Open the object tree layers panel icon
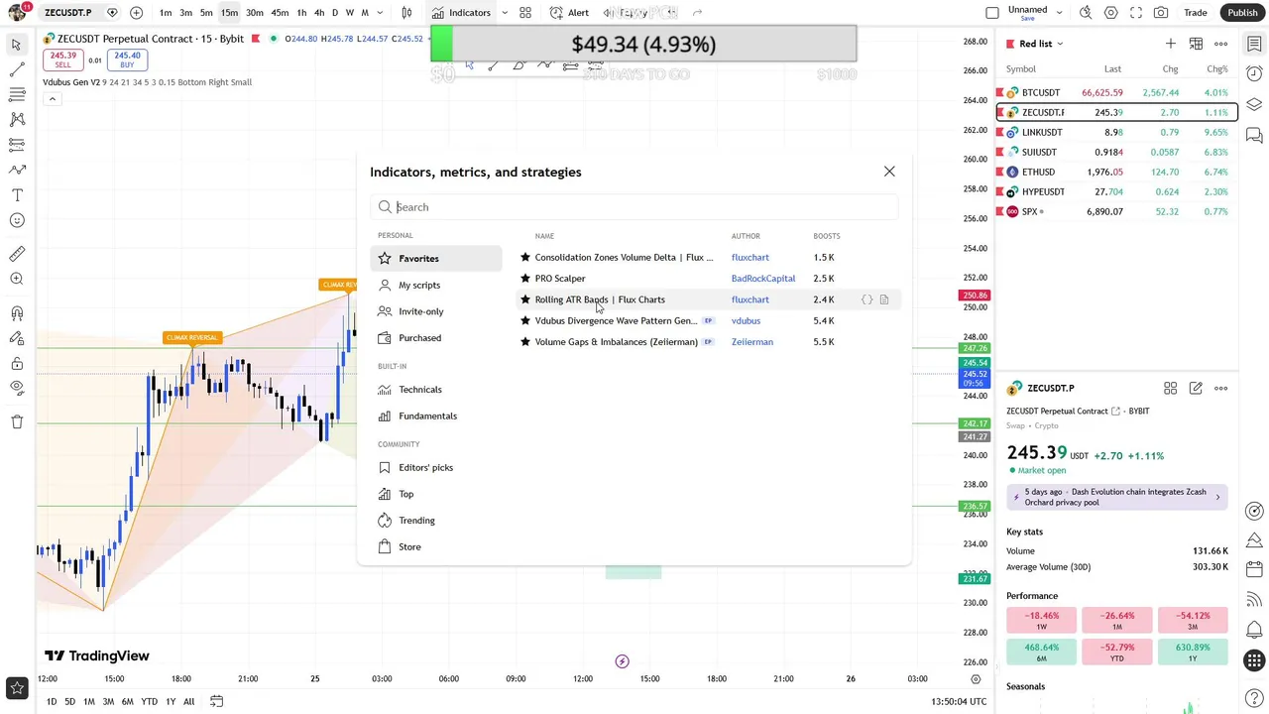Screen dimensions: 1269x714 point(1254,105)
